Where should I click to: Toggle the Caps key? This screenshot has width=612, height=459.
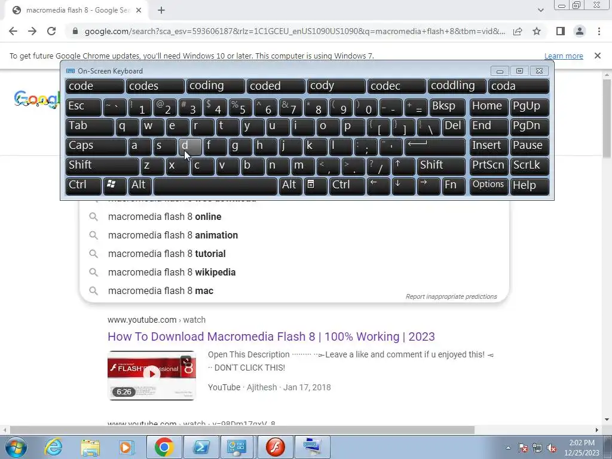click(96, 146)
